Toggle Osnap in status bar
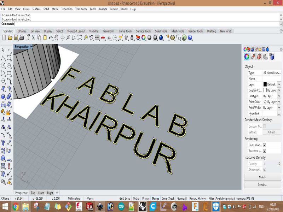The height and width of the screenshot is (212, 283). (155, 198)
